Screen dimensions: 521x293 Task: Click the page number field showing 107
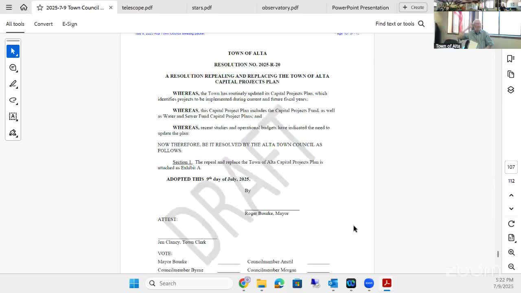point(511,167)
